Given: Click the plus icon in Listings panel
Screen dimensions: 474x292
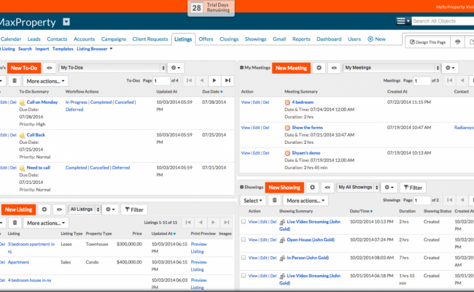Looking at the screenshot, I should [x=44, y=210].
